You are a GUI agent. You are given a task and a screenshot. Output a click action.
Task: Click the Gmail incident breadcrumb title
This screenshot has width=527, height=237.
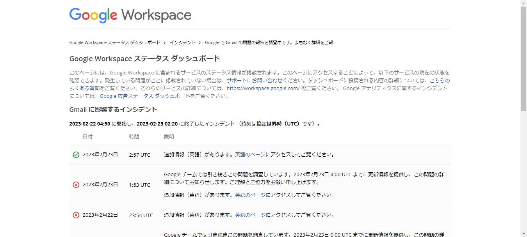(x=271, y=42)
